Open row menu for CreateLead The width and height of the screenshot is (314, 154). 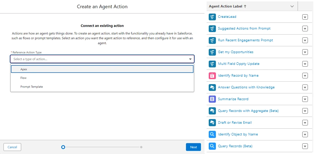pos(305,17)
